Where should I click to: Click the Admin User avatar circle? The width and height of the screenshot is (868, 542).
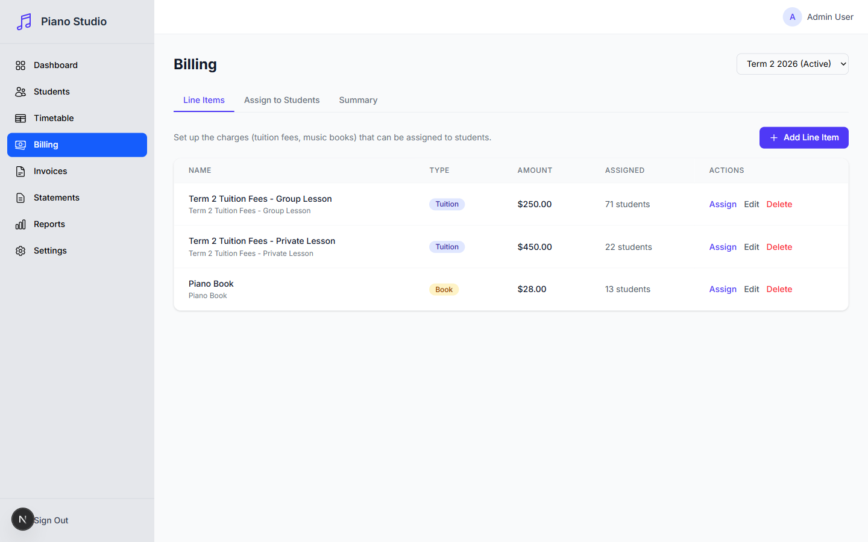[x=792, y=17]
